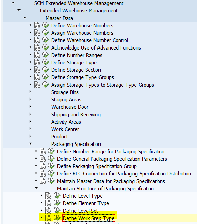Select the Define Element Type text
The width and height of the screenshot is (197, 224).
tap(86, 203)
